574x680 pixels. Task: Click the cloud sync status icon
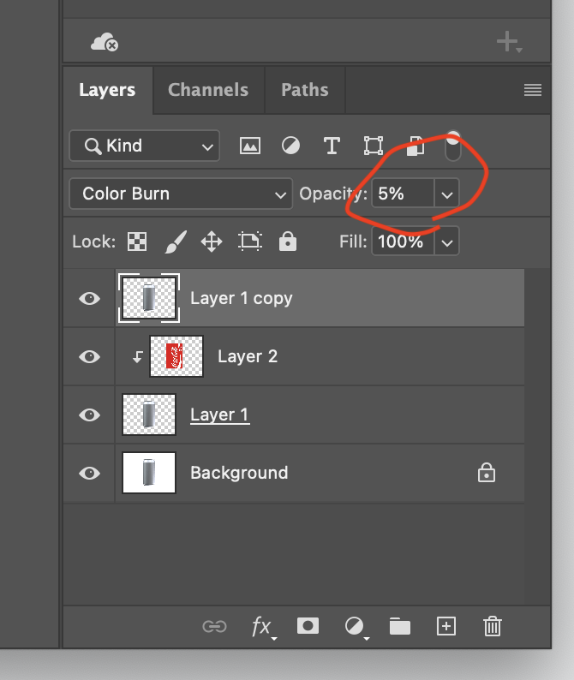tap(105, 42)
